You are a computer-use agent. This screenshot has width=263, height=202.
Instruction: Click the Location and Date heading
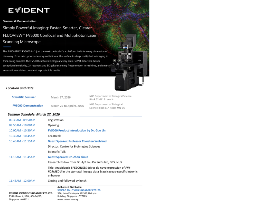click(20, 88)
